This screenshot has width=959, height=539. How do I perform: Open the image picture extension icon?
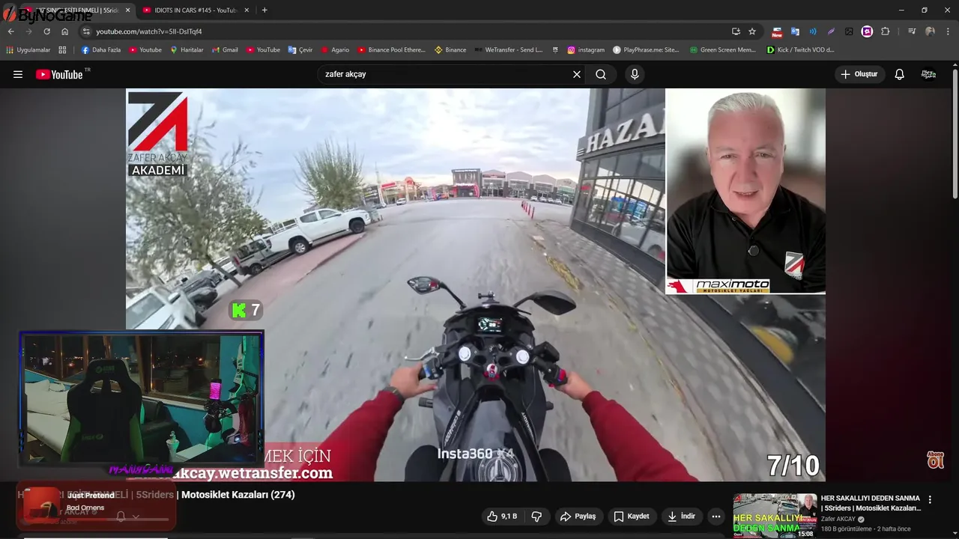point(849,31)
